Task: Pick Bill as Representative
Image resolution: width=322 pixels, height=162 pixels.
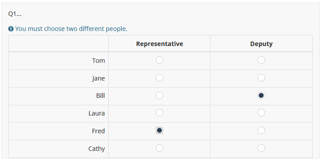Action: [159, 96]
